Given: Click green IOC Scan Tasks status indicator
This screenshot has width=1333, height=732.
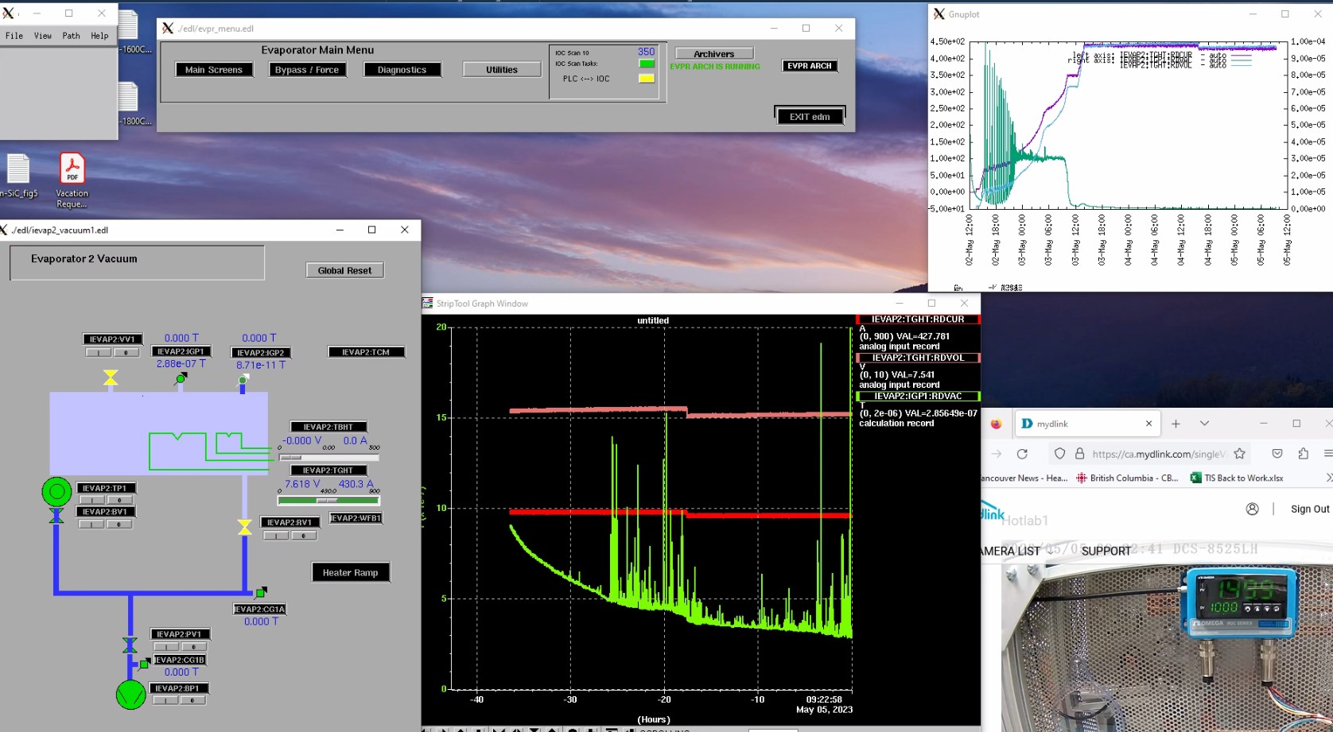Looking at the screenshot, I should click(647, 64).
